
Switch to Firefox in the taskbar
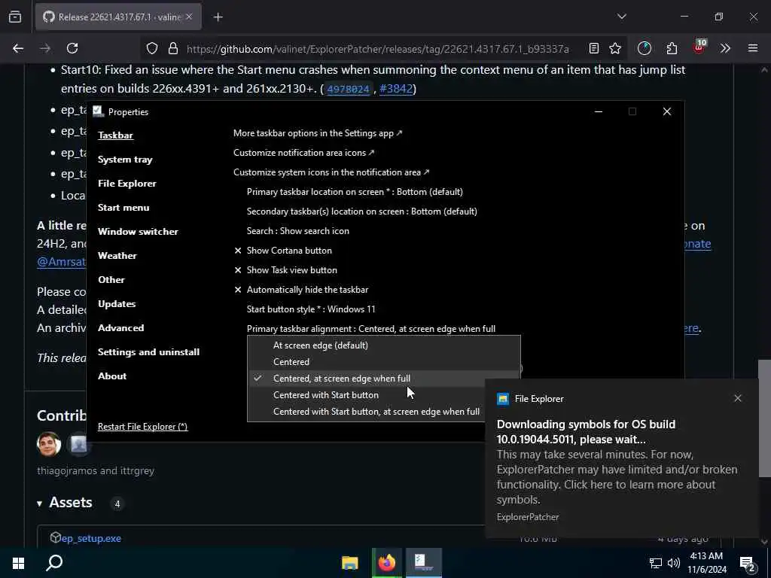click(x=387, y=563)
